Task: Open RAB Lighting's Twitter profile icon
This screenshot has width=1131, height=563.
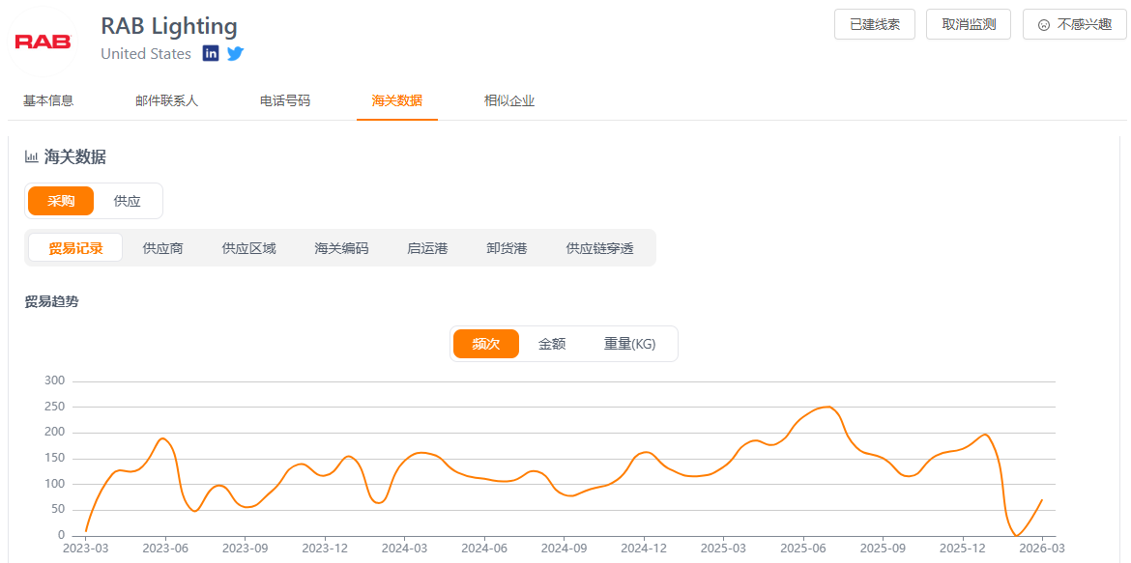Action: (235, 54)
